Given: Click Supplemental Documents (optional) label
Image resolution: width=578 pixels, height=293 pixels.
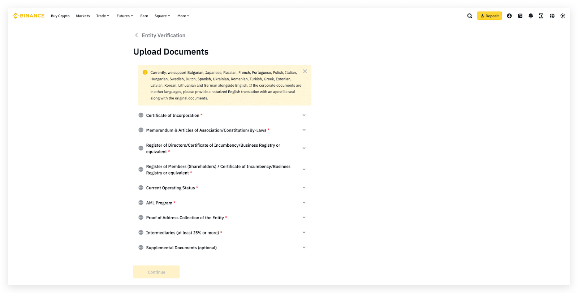Looking at the screenshot, I should coord(181,247).
